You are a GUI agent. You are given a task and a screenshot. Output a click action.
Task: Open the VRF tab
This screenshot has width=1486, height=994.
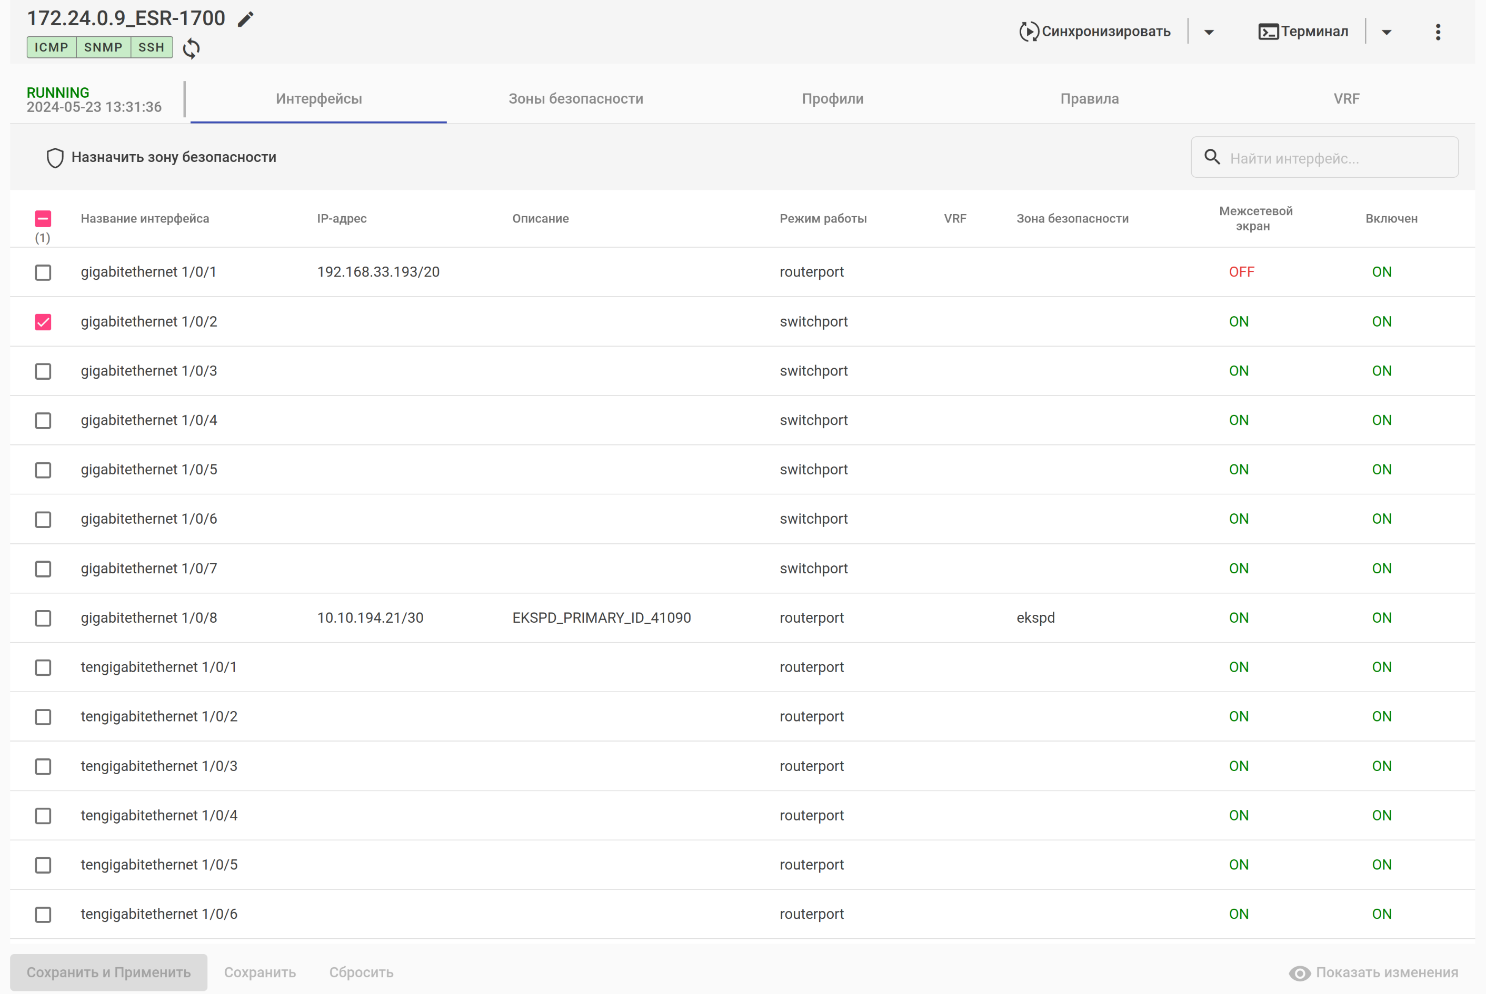[x=1346, y=99]
